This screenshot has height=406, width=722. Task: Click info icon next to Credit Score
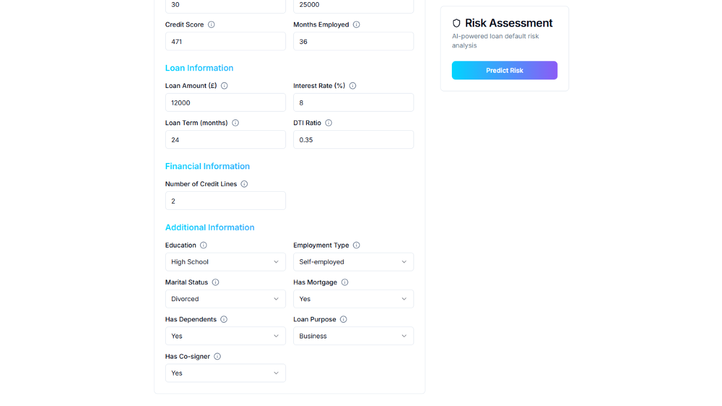point(212,25)
